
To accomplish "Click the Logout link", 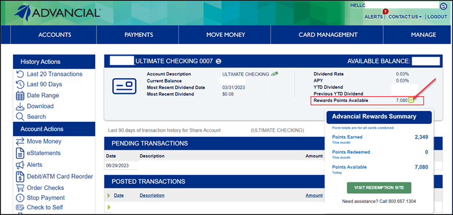I will [x=437, y=17].
